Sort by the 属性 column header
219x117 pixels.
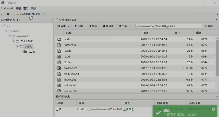coord(199,33)
